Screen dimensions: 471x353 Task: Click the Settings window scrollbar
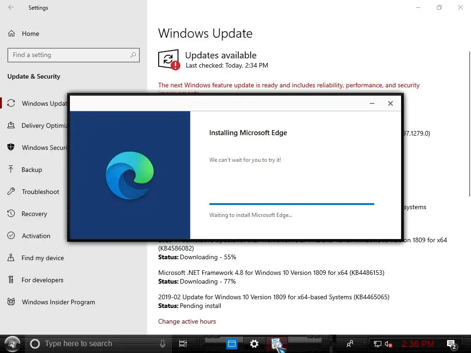coord(470,124)
